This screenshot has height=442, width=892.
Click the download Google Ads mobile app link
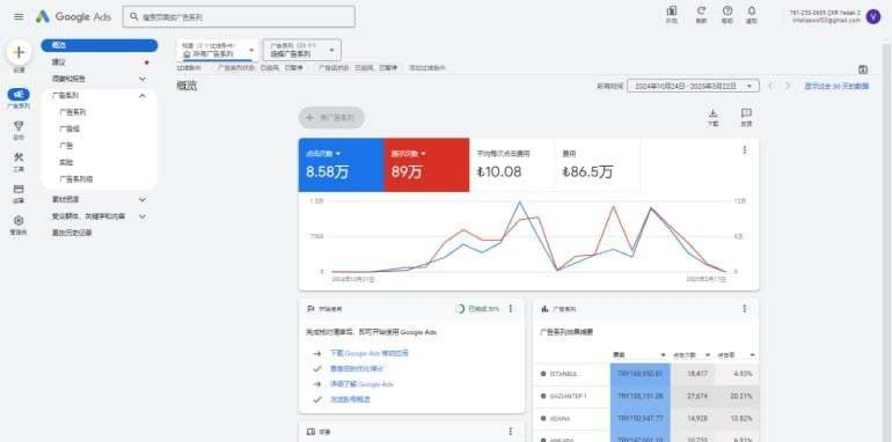(x=369, y=353)
